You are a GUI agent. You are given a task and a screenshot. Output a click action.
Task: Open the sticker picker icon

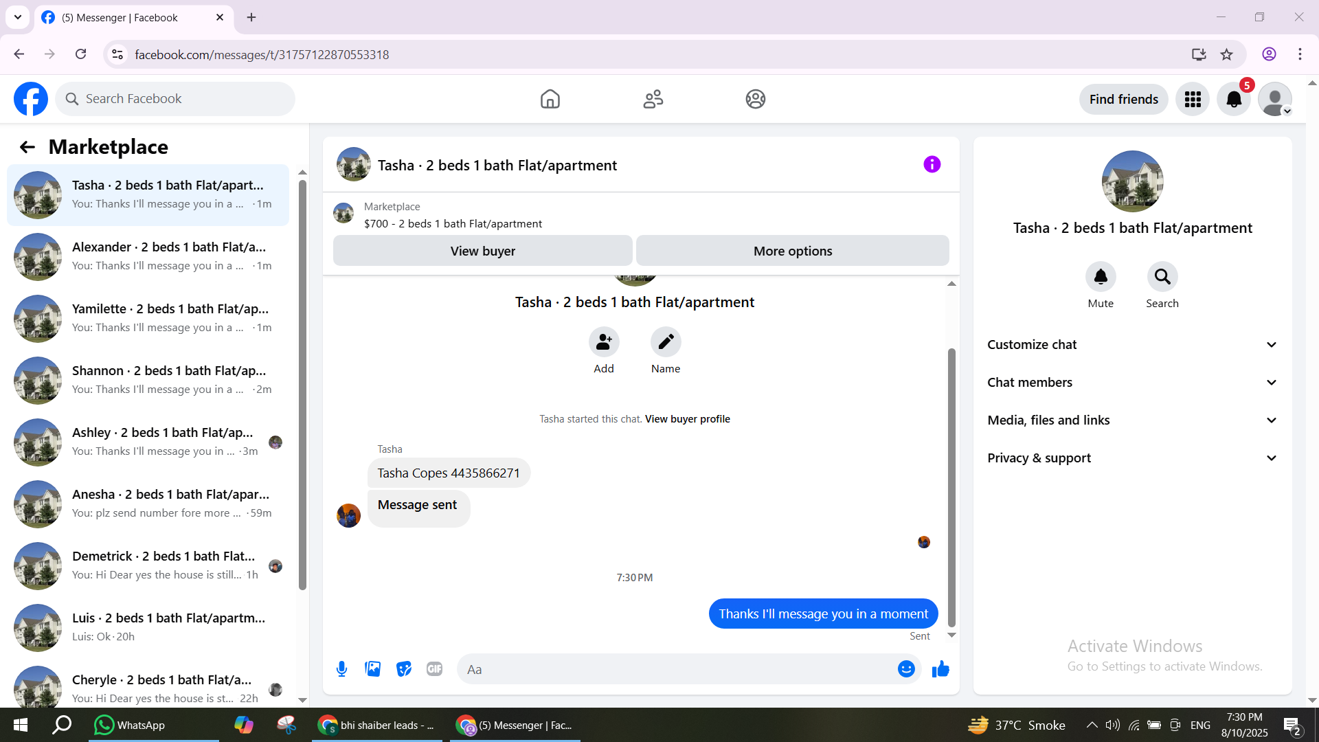click(404, 668)
